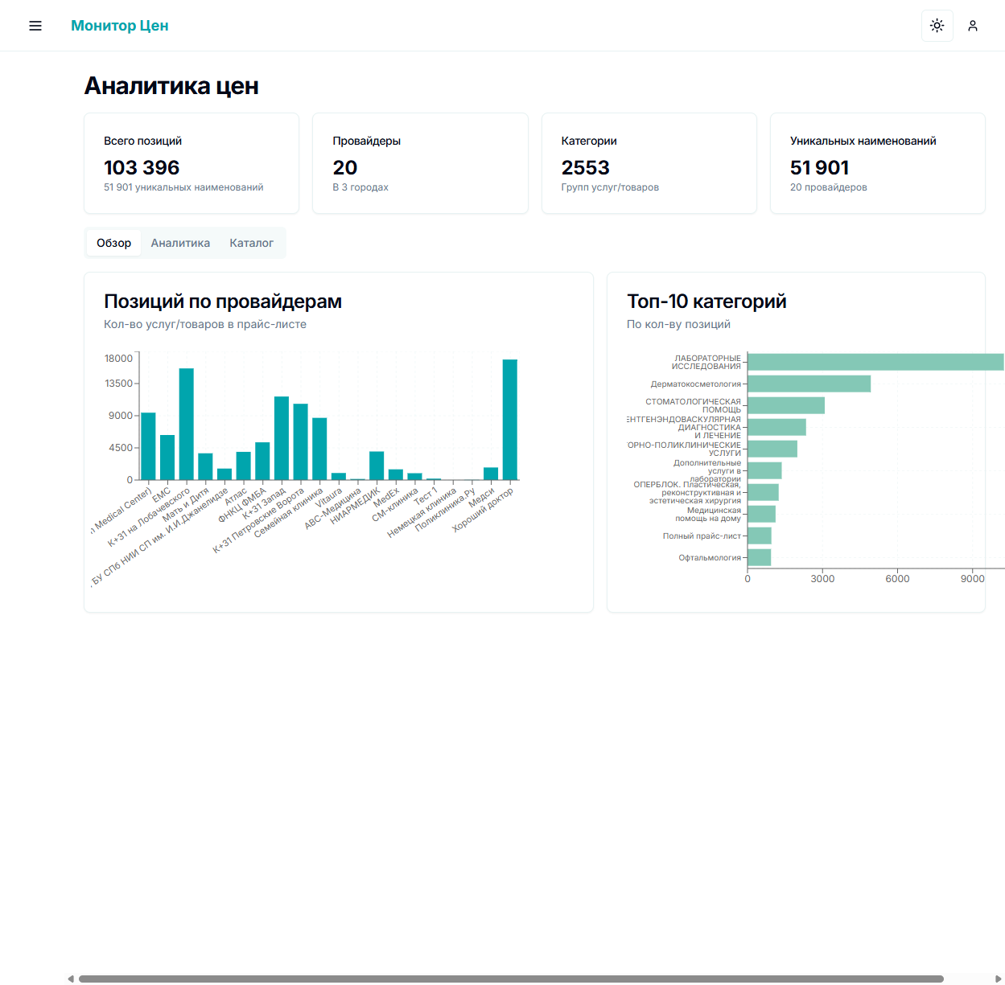The height and width of the screenshot is (985, 1005).
Task: Select the Обзор tab
Action: tap(113, 243)
